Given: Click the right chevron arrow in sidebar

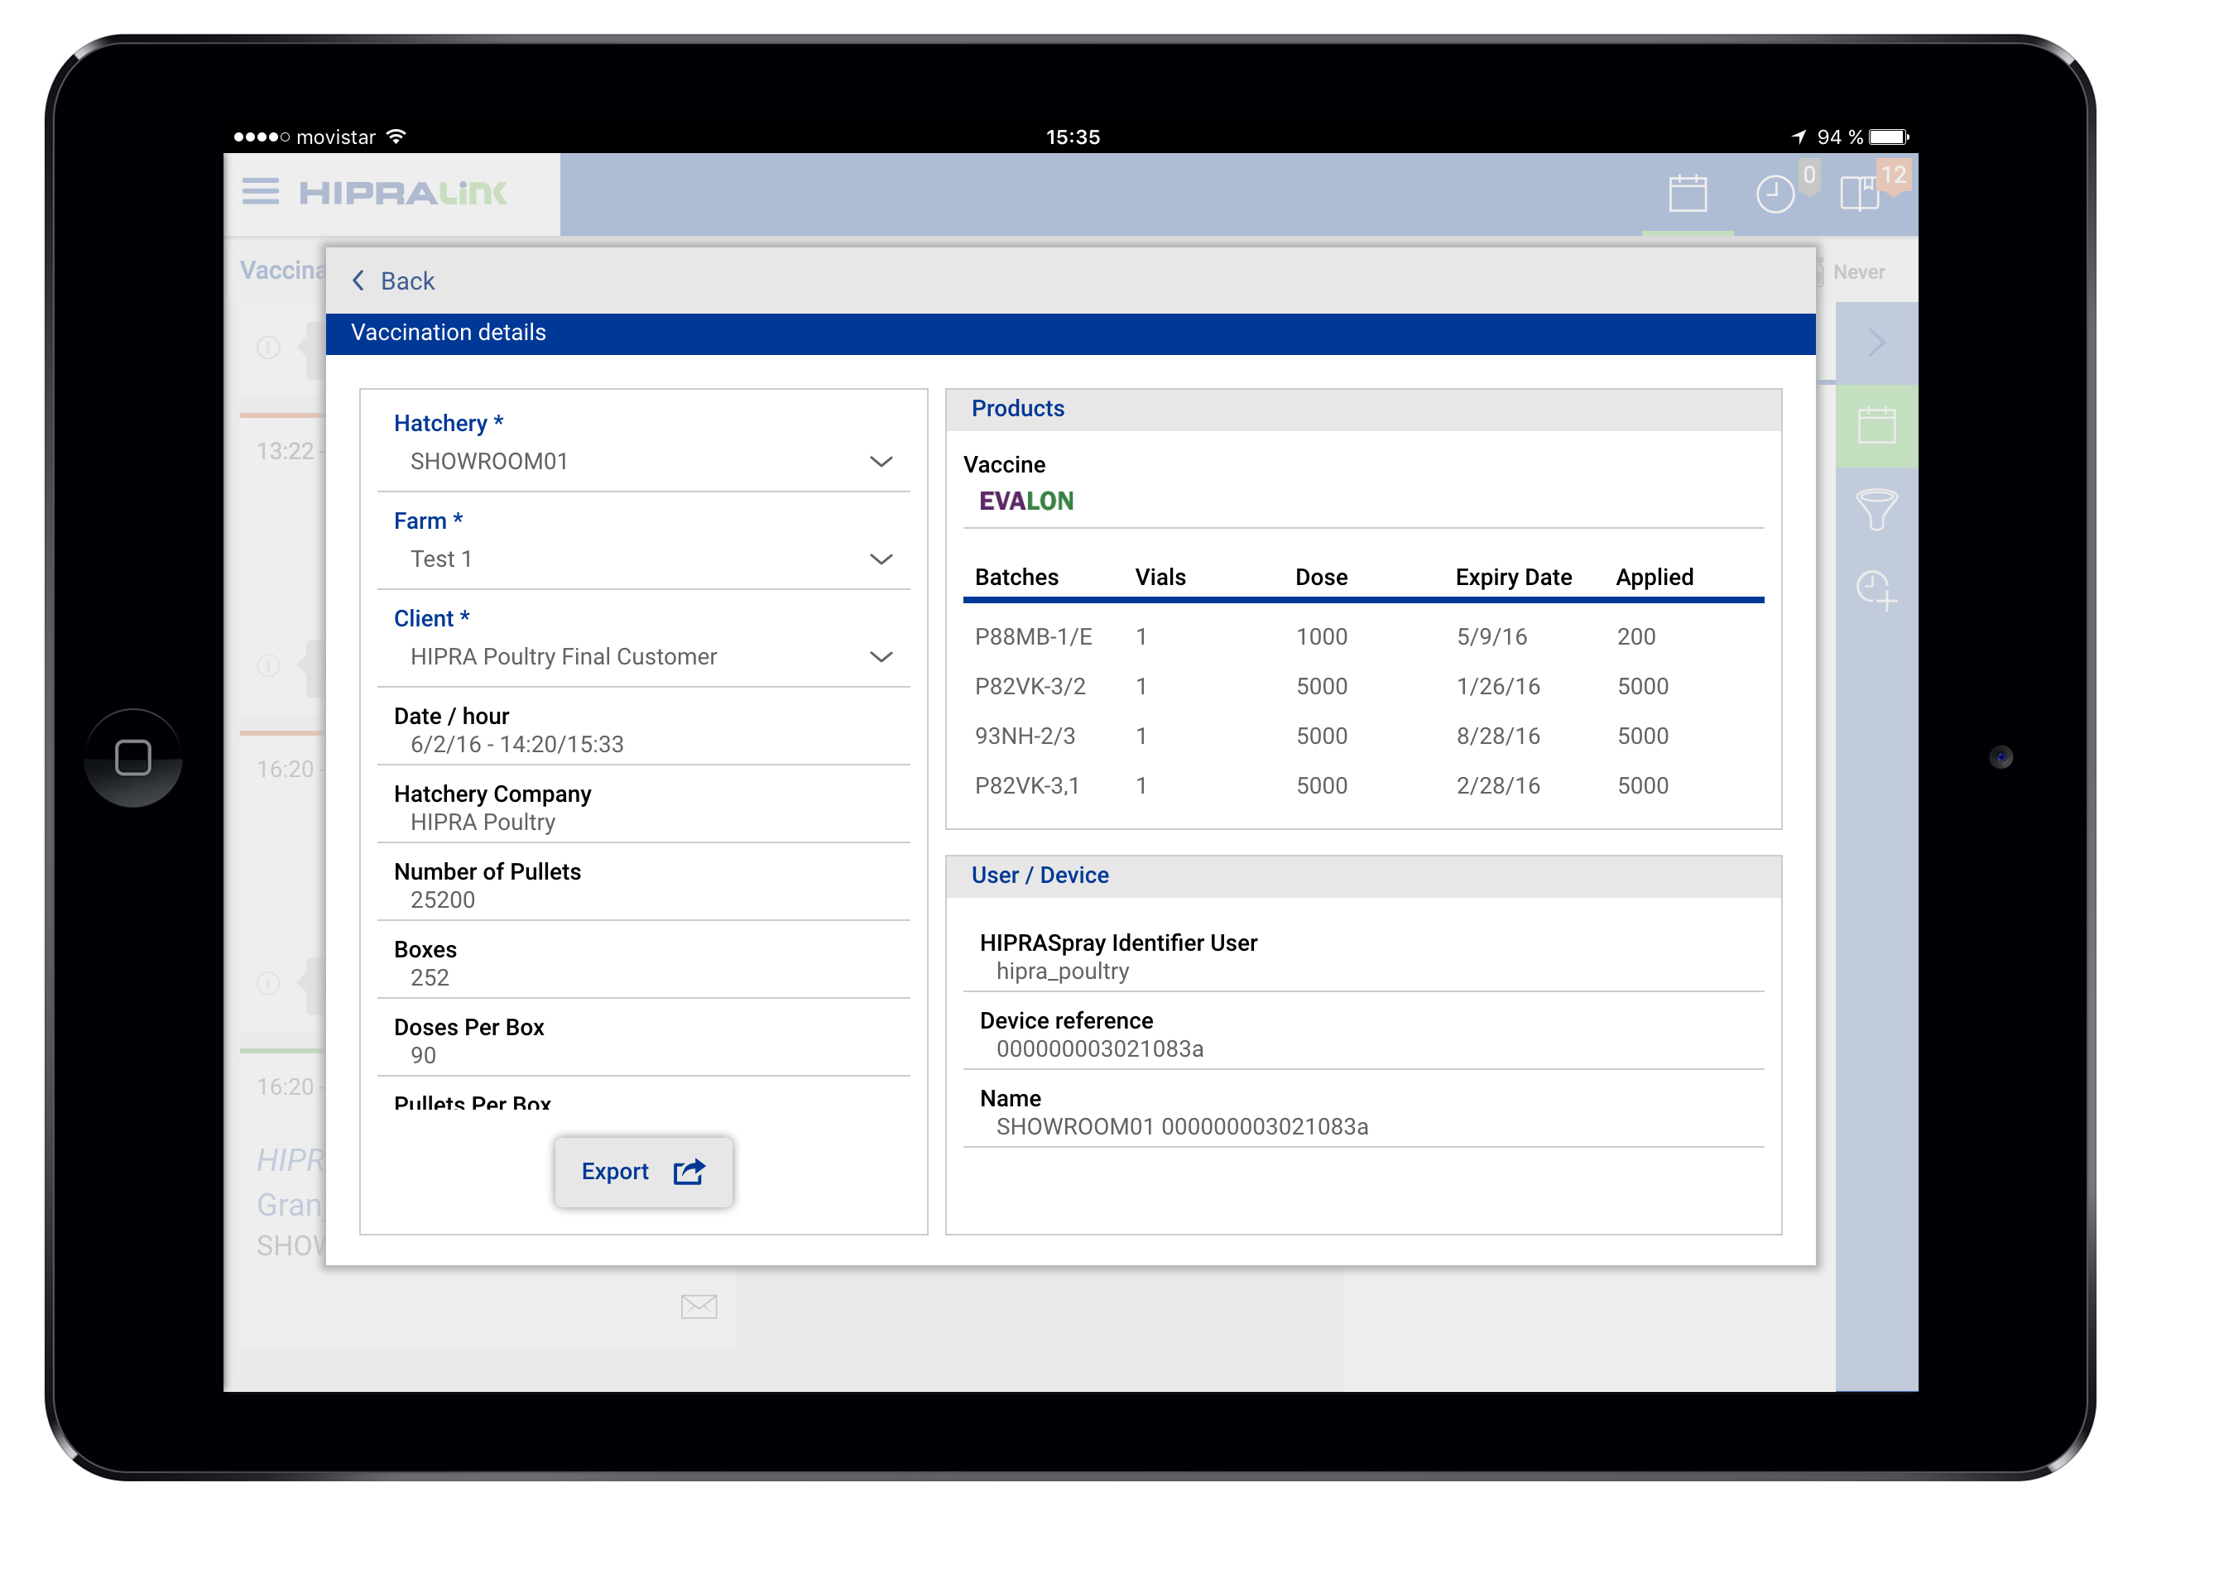Looking at the screenshot, I should coord(1876,342).
